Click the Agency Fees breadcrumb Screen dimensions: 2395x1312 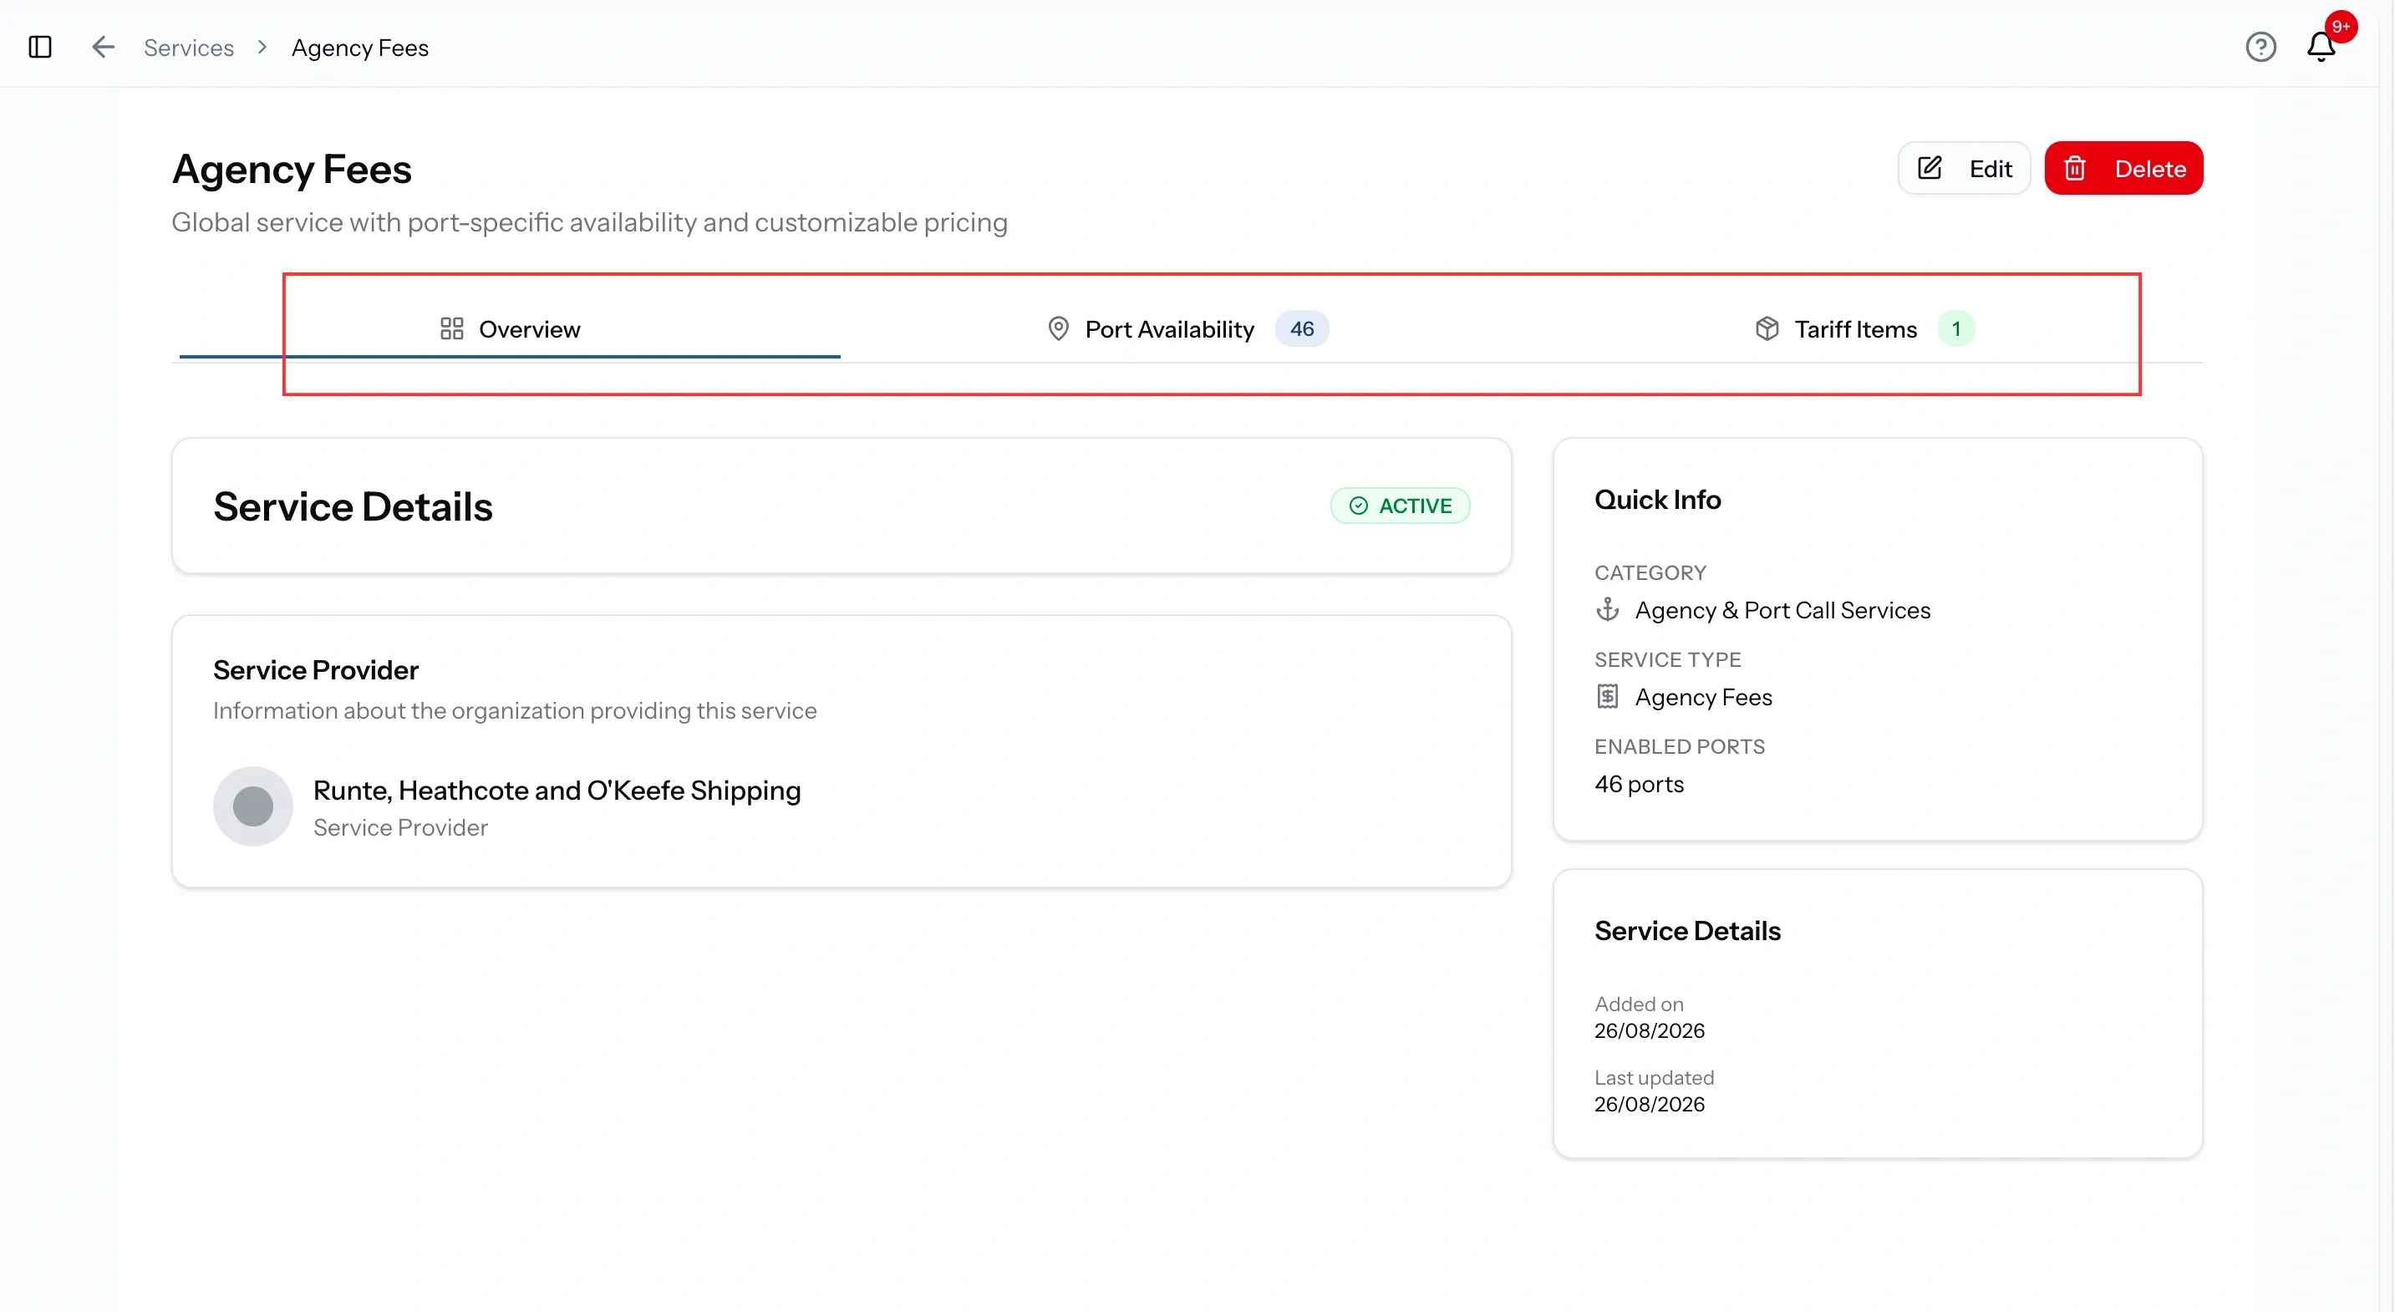360,48
